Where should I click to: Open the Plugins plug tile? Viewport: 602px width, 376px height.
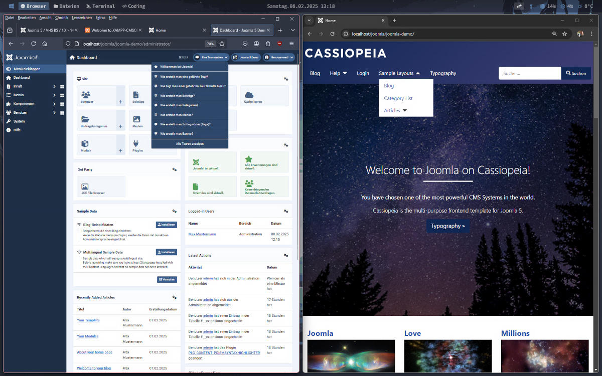coord(140,144)
